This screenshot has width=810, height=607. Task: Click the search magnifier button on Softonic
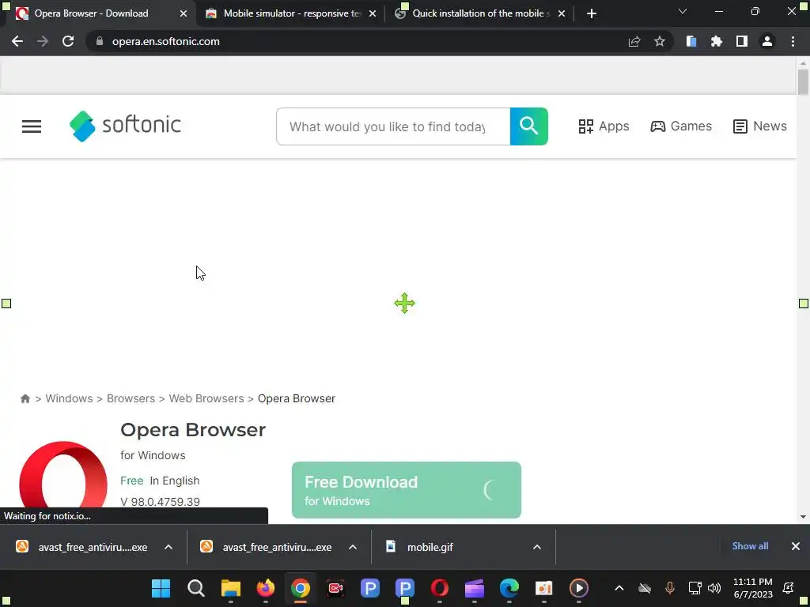pos(529,126)
